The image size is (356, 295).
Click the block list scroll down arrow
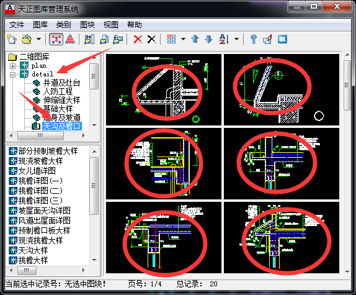pos(94,260)
